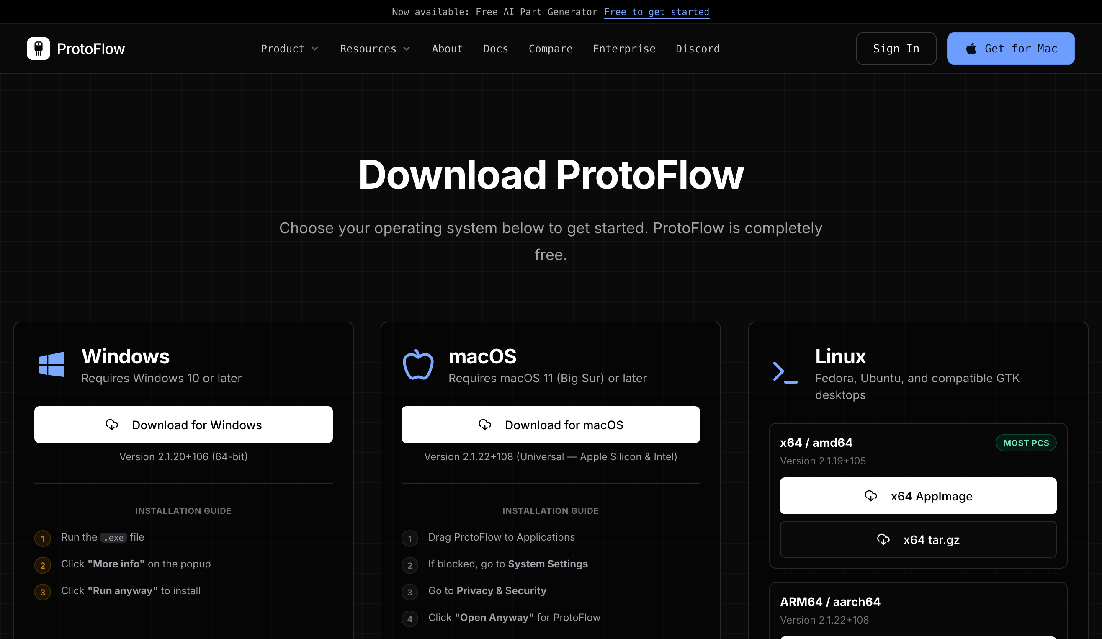The image size is (1102, 639).
Task: Click 'If blocked, go to System Settings' step
Action: (508, 564)
